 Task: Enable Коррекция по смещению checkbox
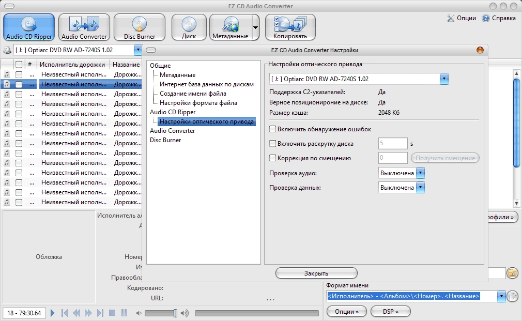coord(273,158)
